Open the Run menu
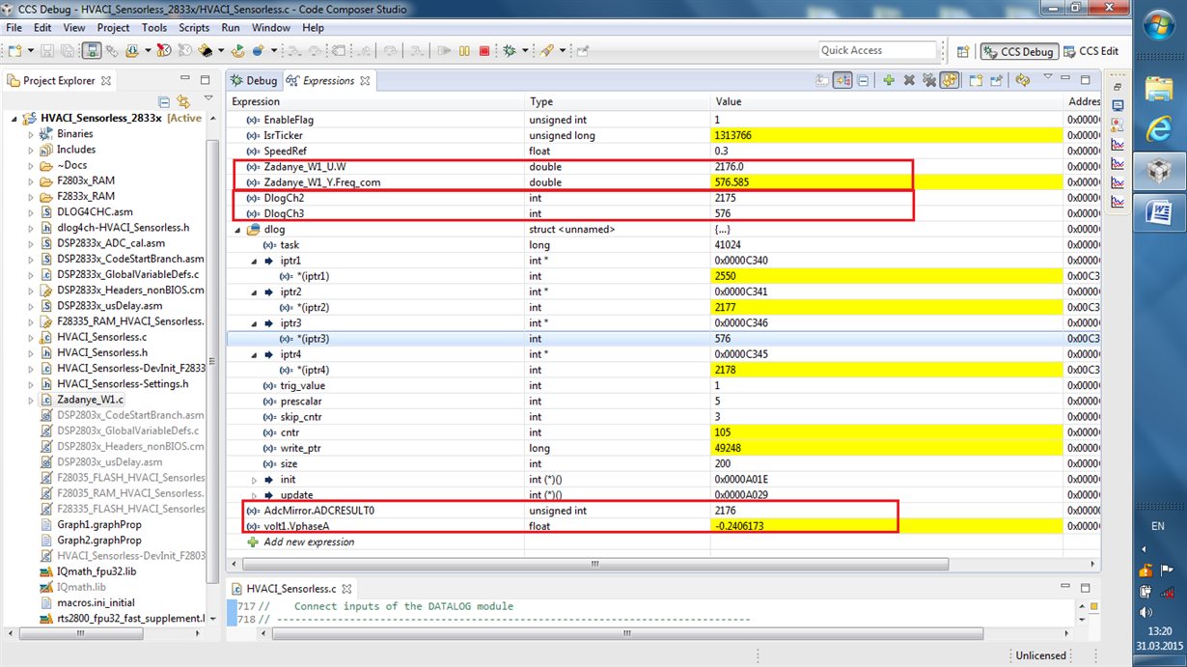1187x667 pixels. coord(231,28)
